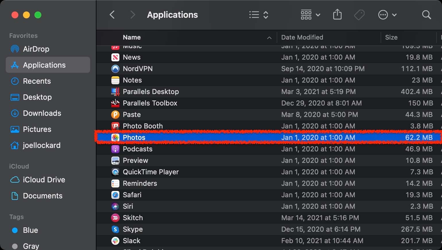Open Pictures in the sidebar
Viewport: 442px width, 250px height.
(48, 129)
